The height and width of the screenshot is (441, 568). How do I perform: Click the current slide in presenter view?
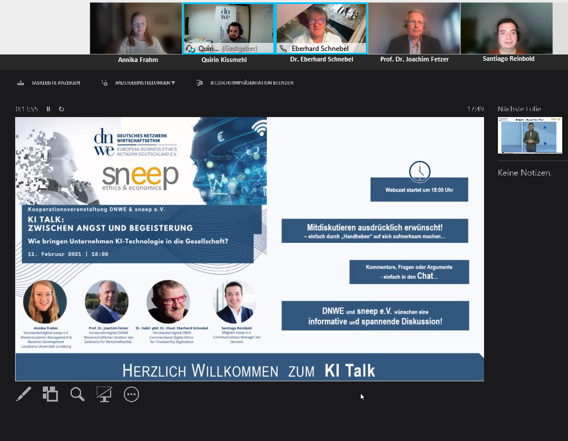tap(249, 249)
